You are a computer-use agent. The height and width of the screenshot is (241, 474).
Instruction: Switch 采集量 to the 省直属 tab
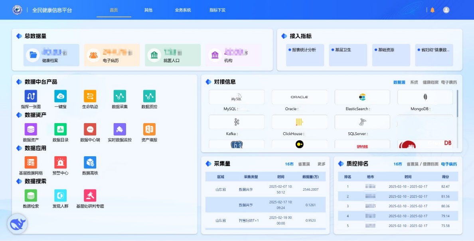304,164
